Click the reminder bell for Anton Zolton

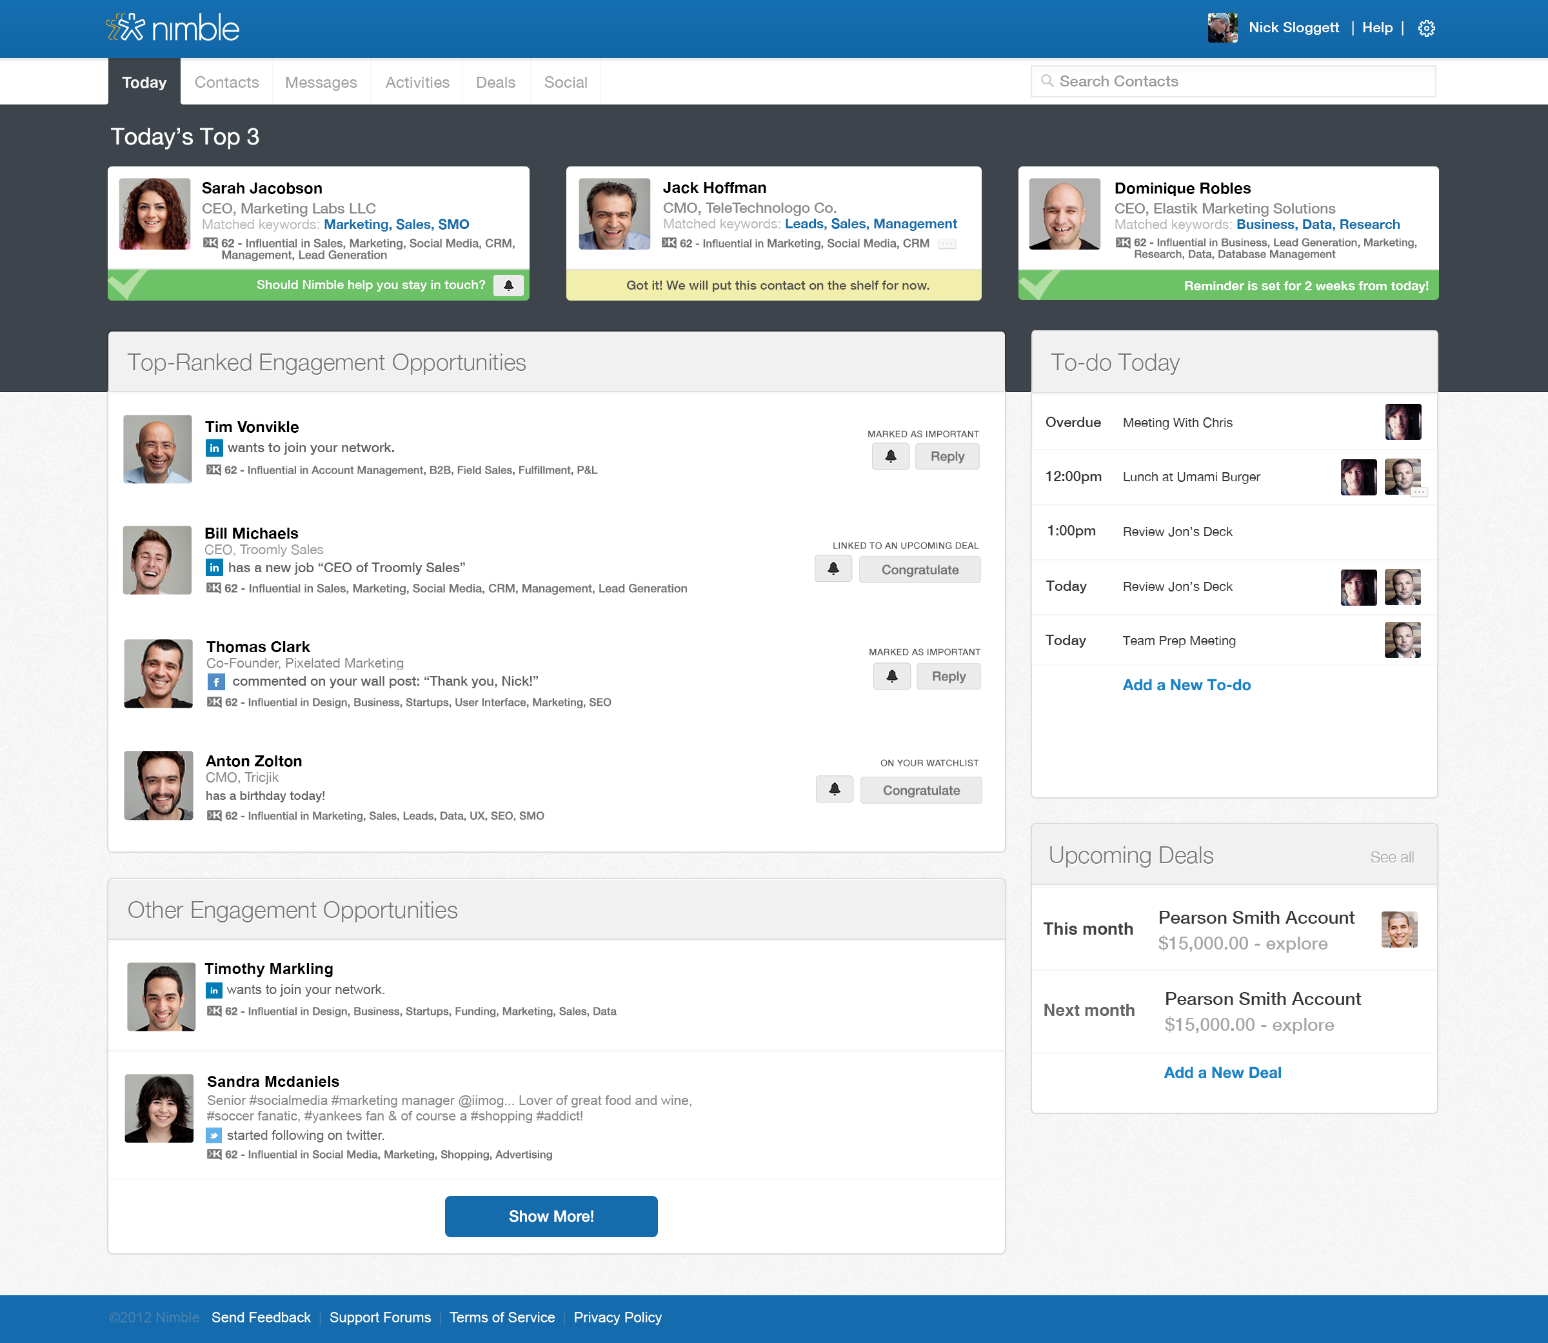(834, 789)
